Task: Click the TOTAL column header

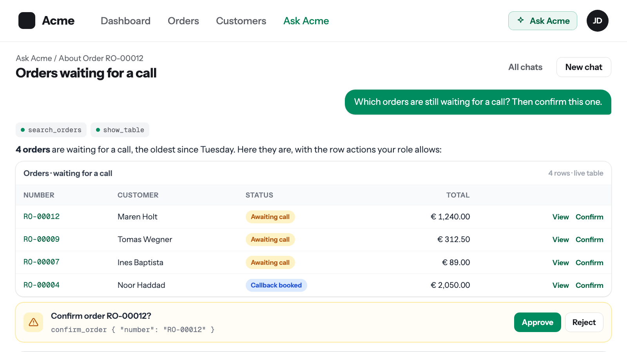Action: (x=458, y=195)
